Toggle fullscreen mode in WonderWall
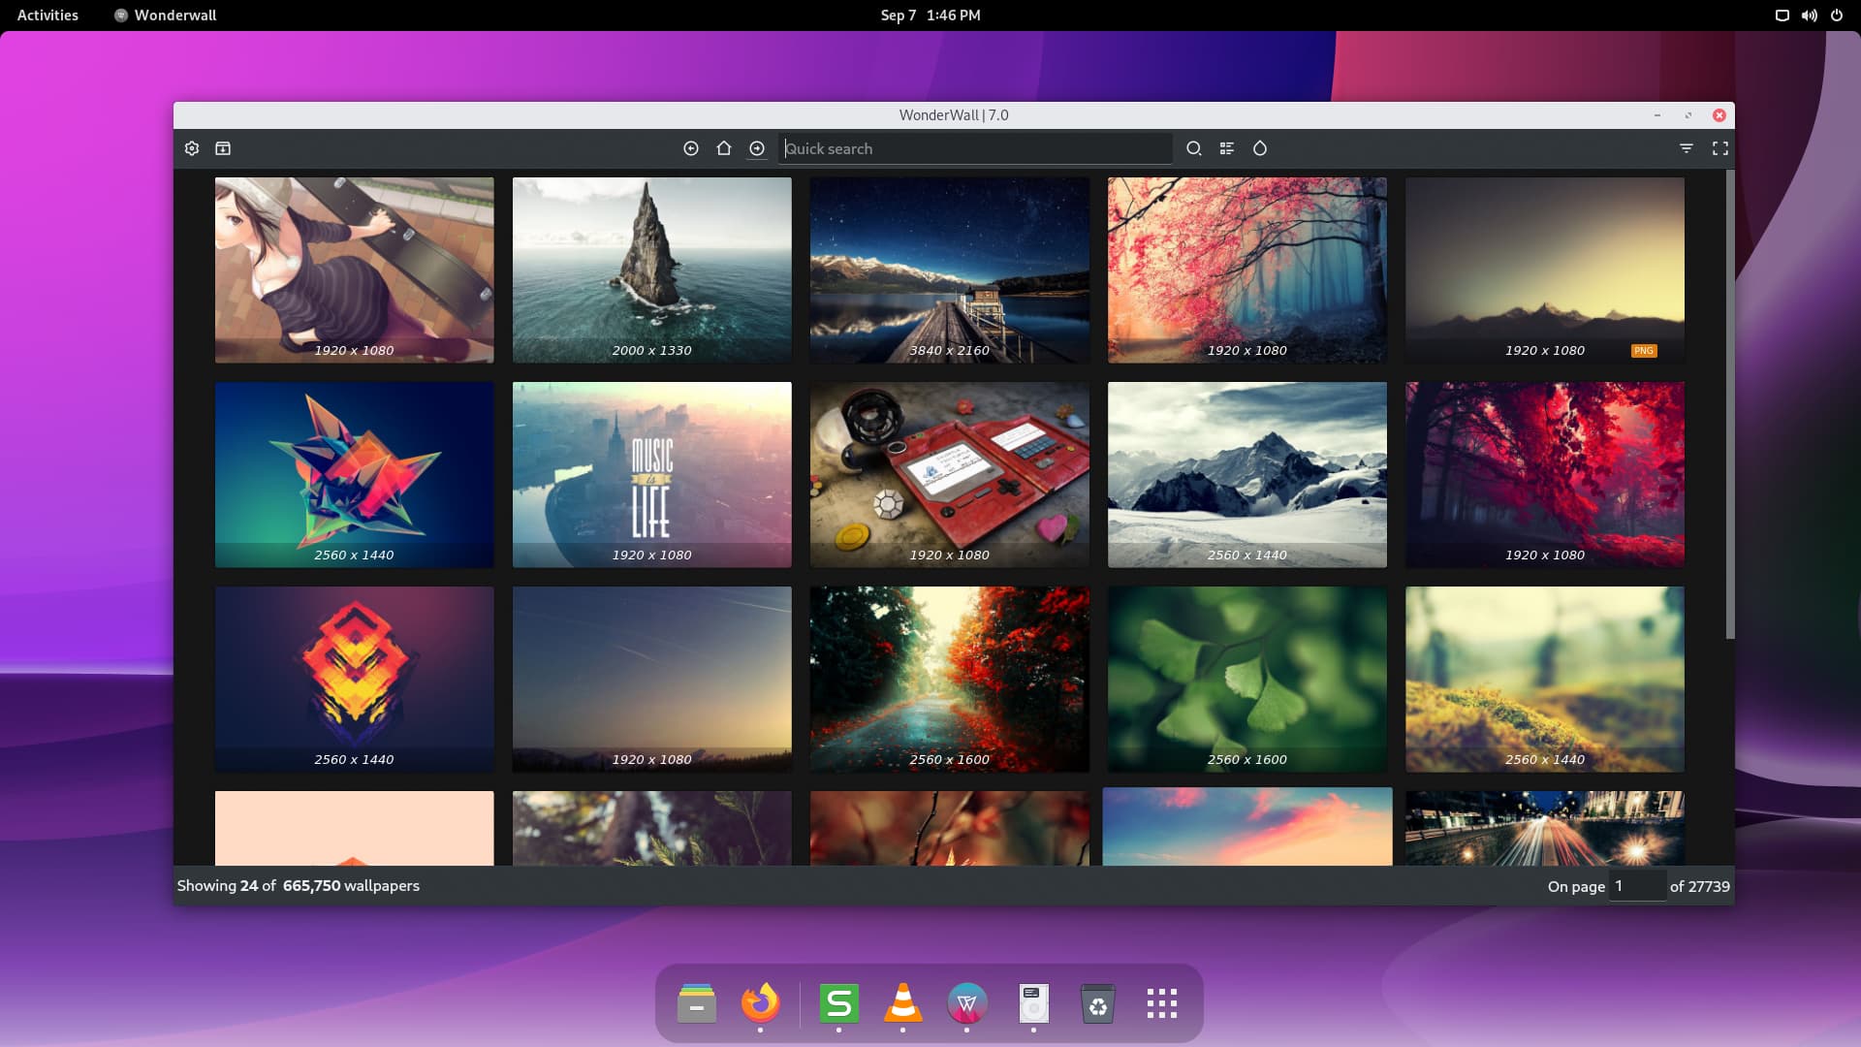This screenshot has width=1861, height=1047. point(1720,148)
